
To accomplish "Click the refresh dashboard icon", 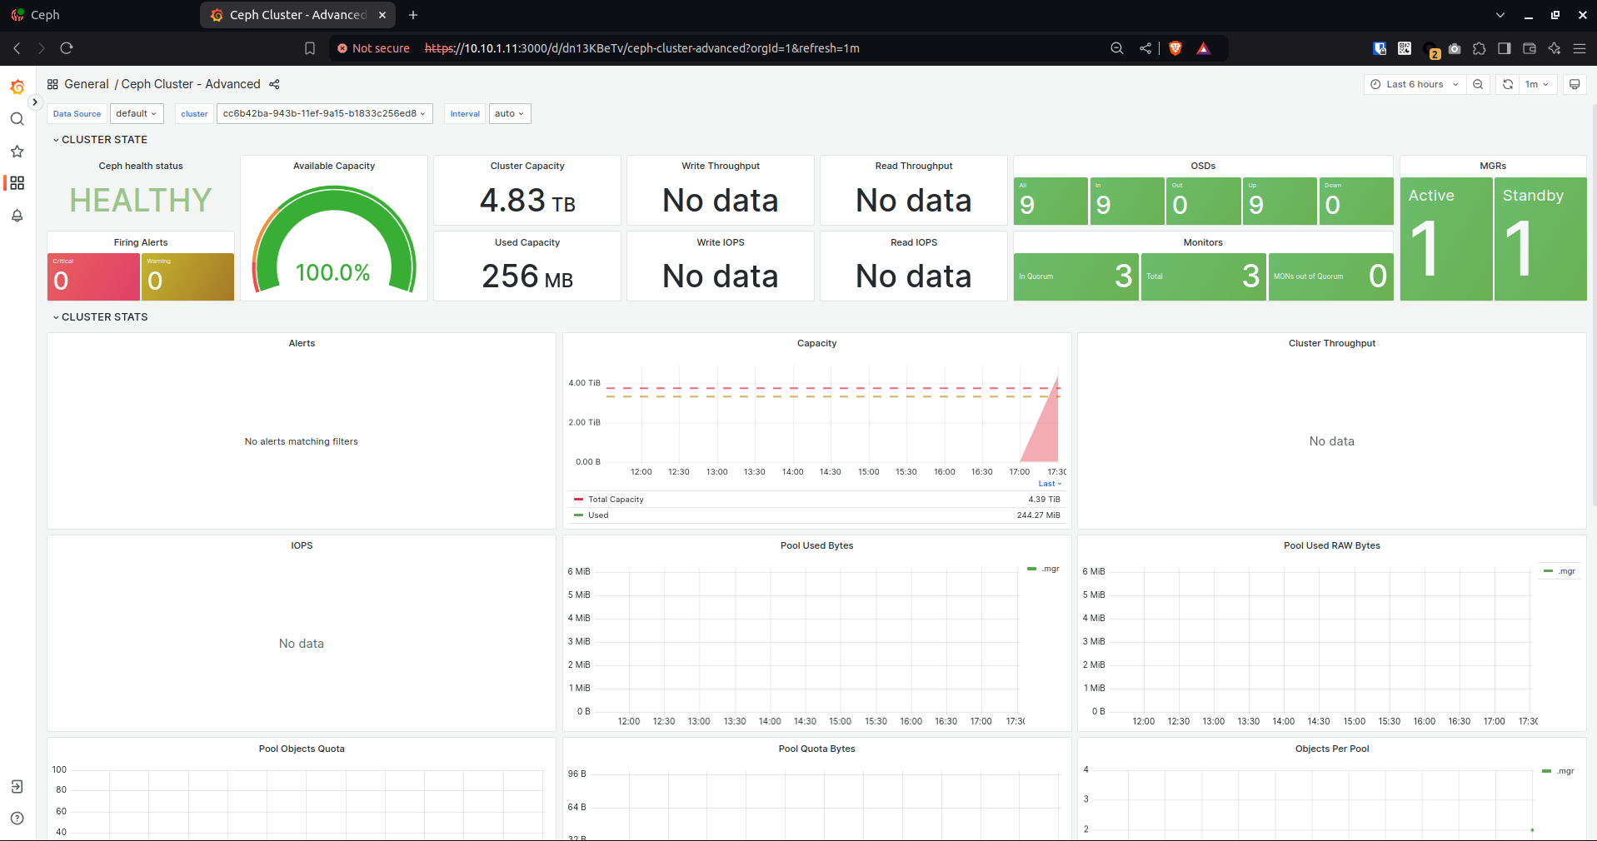I will tap(1508, 84).
